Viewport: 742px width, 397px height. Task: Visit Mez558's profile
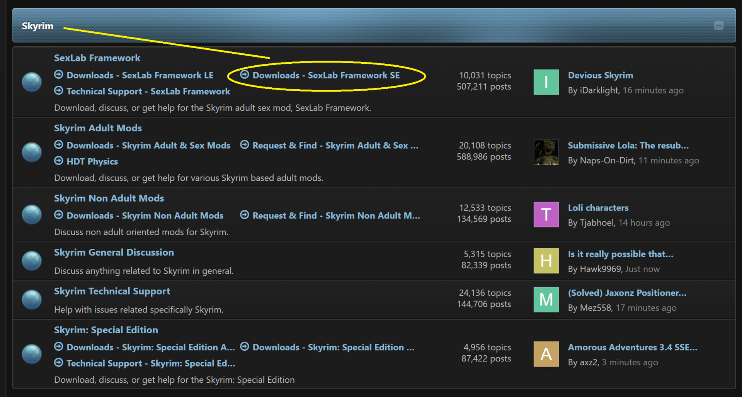[596, 308]
